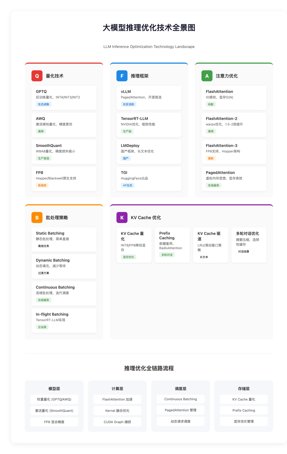This screenshot has width=287, height=454.
Task: Click the blue F icon for 推理框架
Action: click(x=122, y=76)
